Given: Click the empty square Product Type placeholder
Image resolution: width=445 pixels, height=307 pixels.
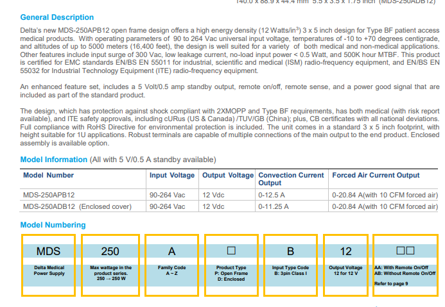Looking at the screenshot, I should pyautogui.click(x=231, y=251).
